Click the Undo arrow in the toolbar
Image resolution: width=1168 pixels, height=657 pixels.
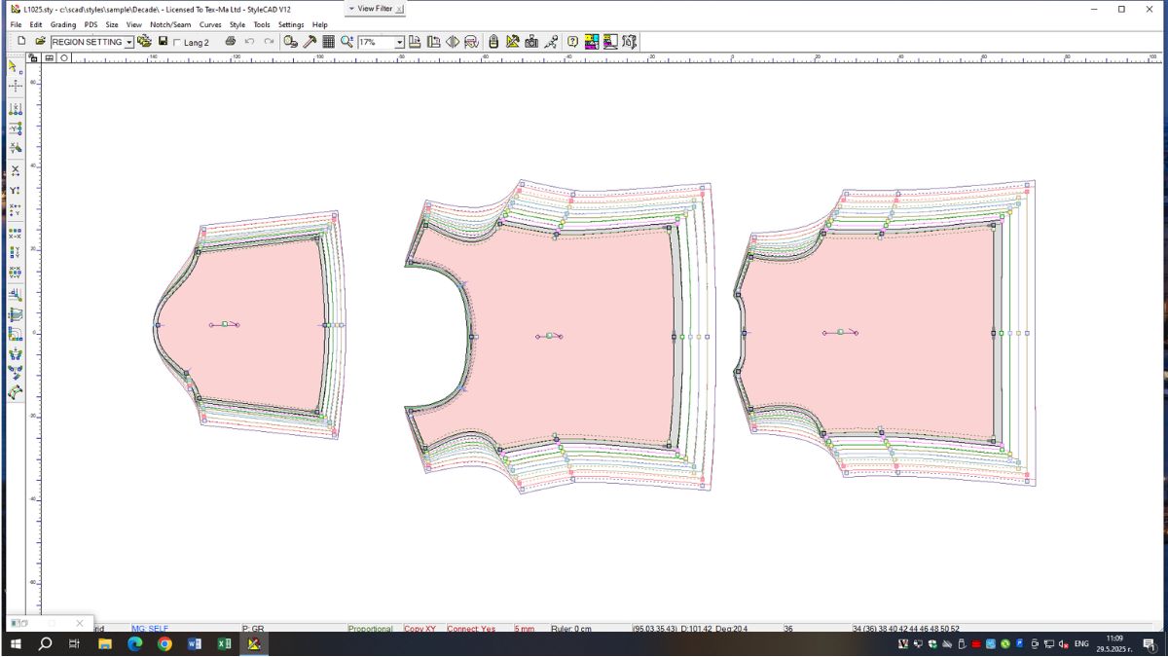[249, 42]
